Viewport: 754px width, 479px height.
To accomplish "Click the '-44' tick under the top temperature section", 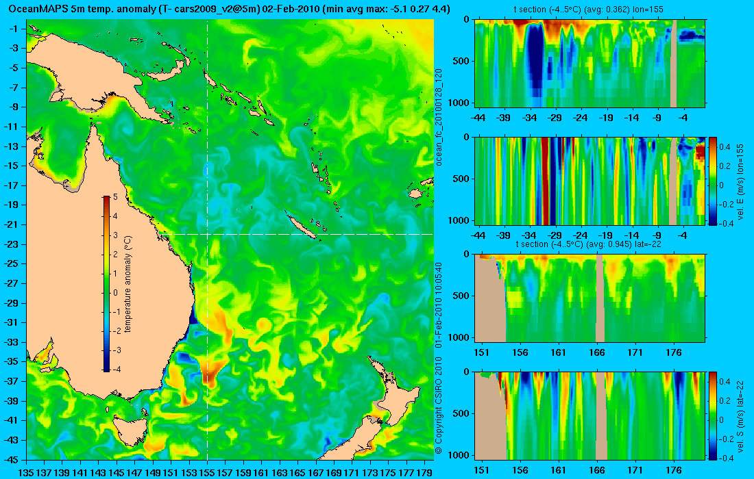I will click(478, 117).
